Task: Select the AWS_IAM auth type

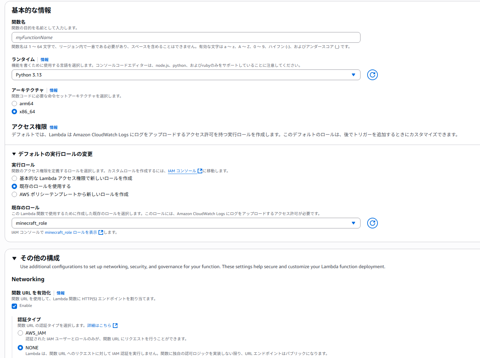Action: [x=20, y=333]
